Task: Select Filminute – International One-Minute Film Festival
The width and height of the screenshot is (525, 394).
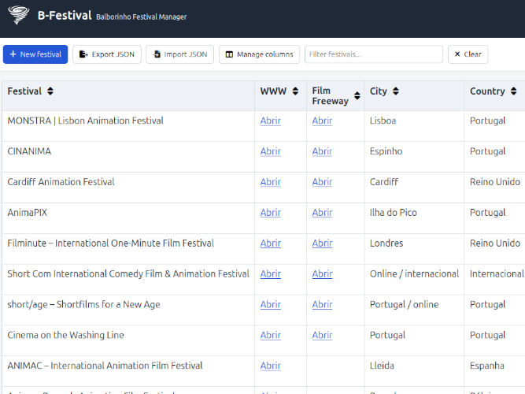Action: 110,243
